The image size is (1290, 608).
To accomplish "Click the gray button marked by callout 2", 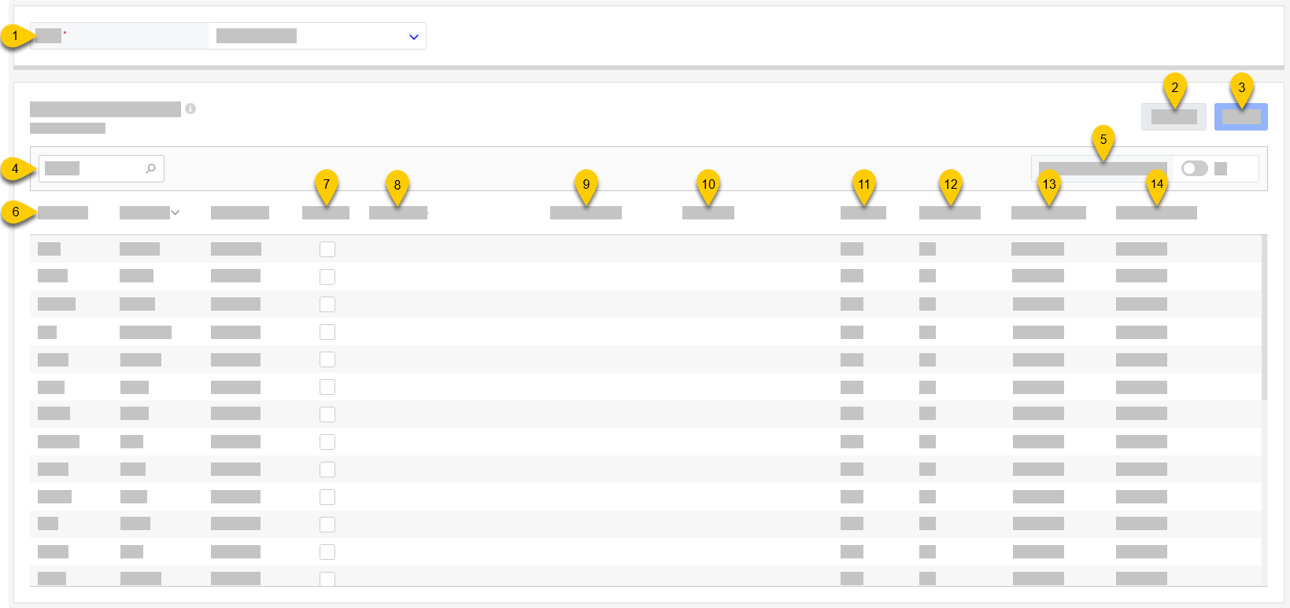I will coord(1174,116).
